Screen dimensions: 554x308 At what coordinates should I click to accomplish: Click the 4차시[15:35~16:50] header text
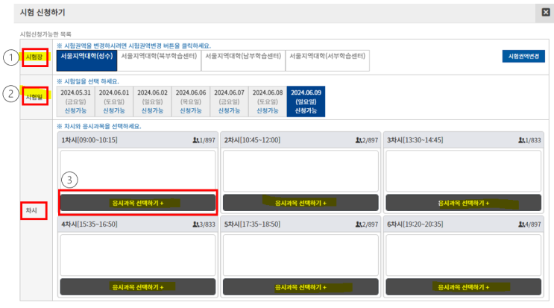point(89,224)
